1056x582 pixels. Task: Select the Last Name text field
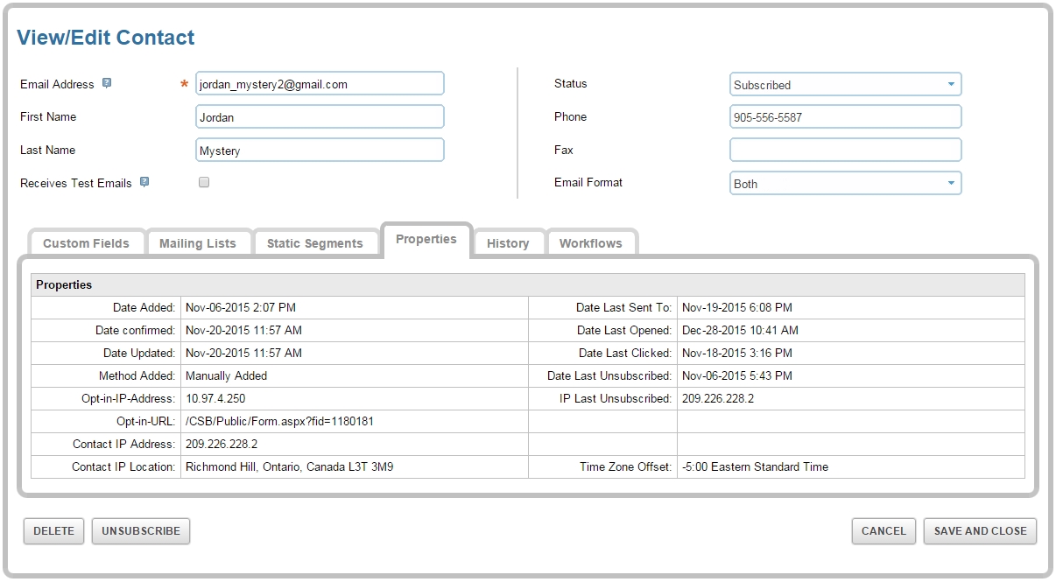click(x=320, y=151)
